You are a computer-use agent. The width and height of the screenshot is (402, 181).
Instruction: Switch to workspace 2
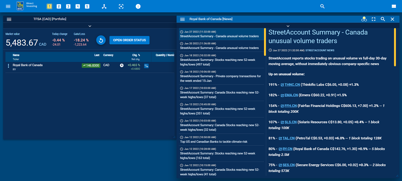59,6
